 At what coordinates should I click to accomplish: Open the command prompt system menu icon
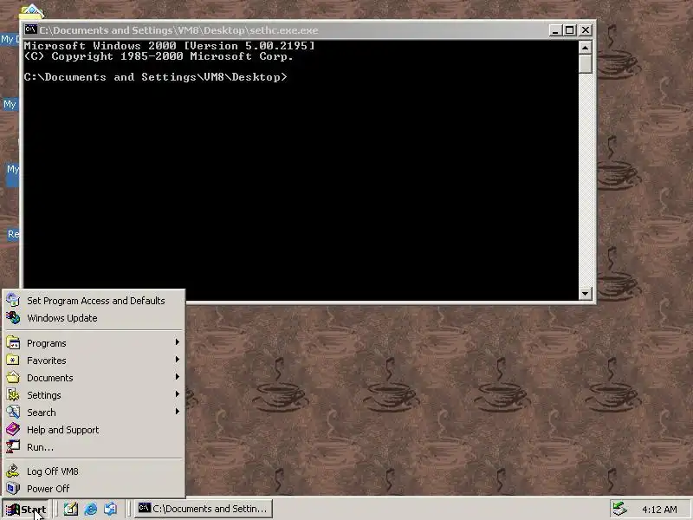30,29
